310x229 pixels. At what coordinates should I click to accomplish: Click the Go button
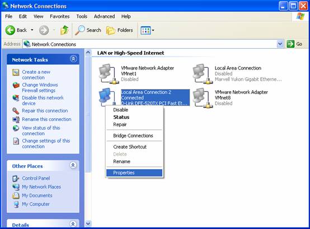pyautogui.click(x=294, y=44)
